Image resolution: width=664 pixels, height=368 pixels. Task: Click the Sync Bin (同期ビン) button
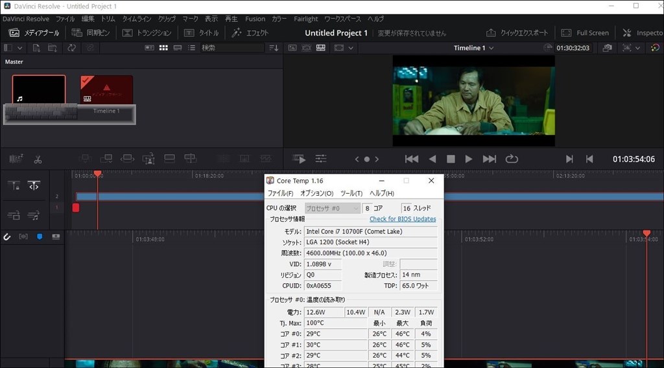click(91, 32)
